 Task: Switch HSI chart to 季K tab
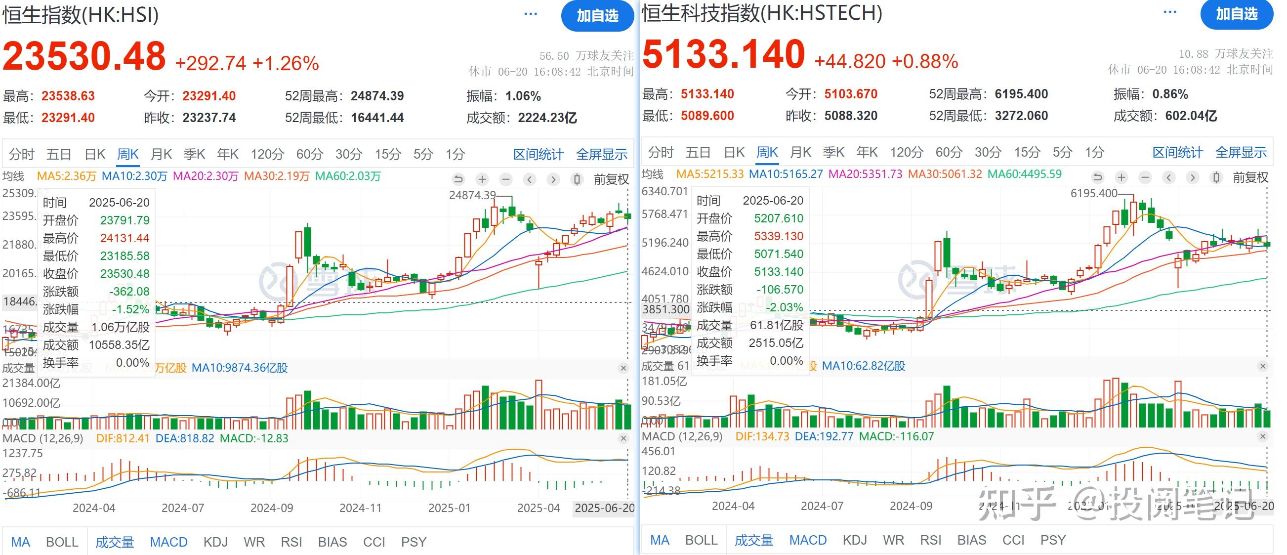click(194, 155)
